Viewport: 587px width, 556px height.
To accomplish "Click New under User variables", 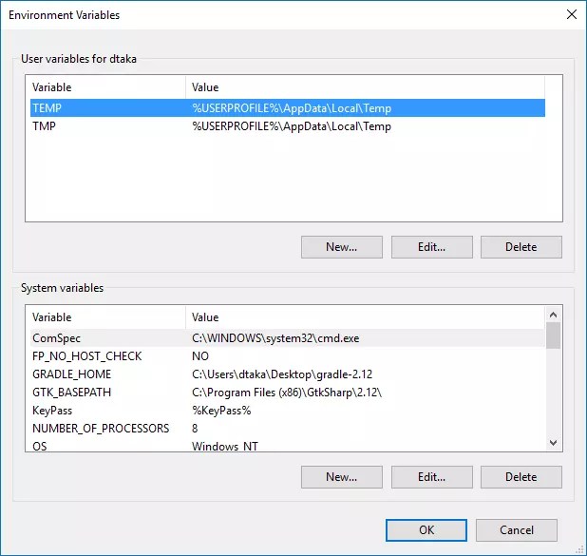I will click(341, 247).
